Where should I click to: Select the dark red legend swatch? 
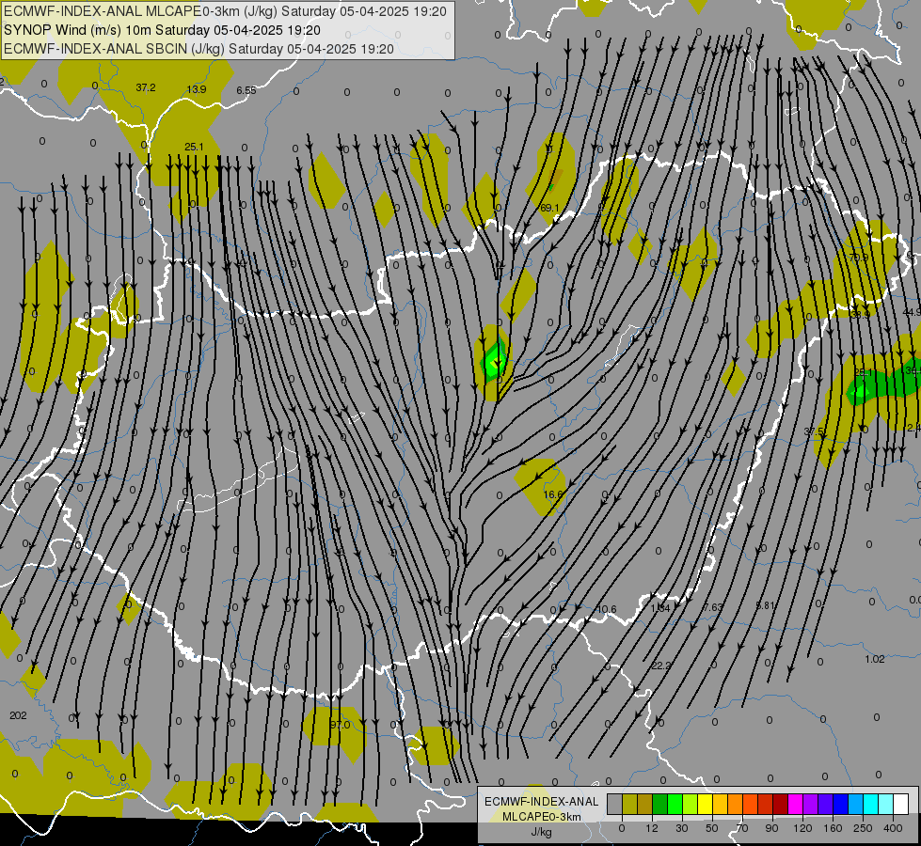(x=780, y=804)
